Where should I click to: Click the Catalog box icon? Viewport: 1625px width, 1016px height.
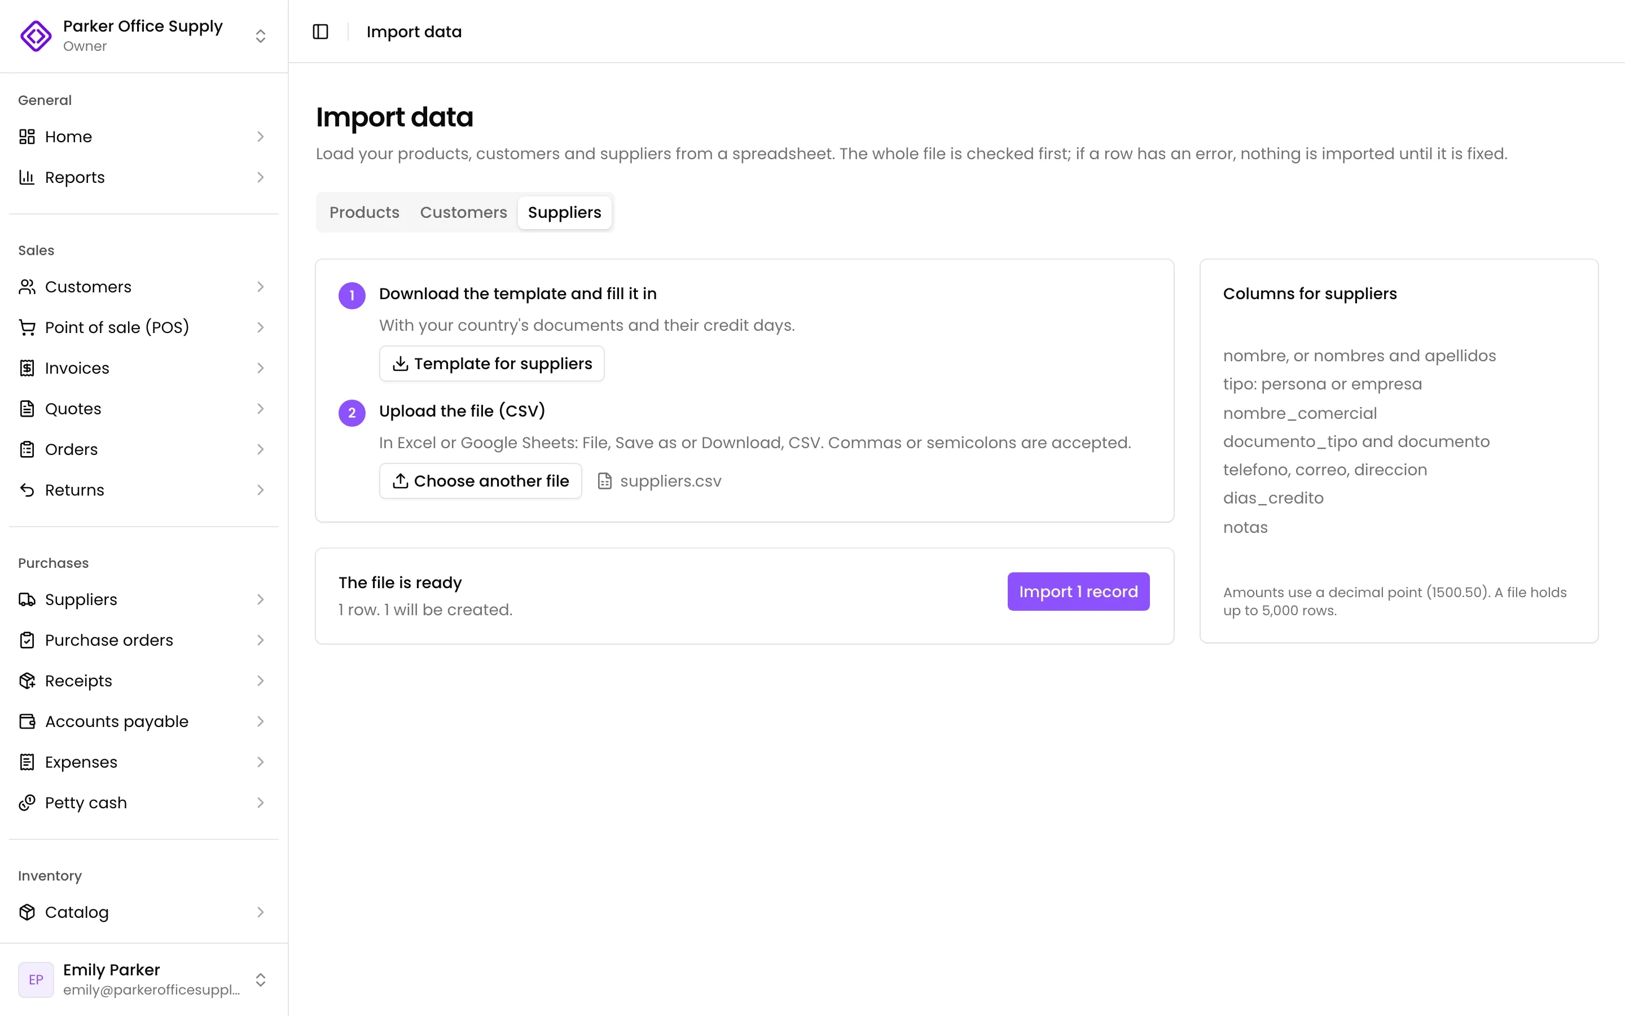[27, 912]
